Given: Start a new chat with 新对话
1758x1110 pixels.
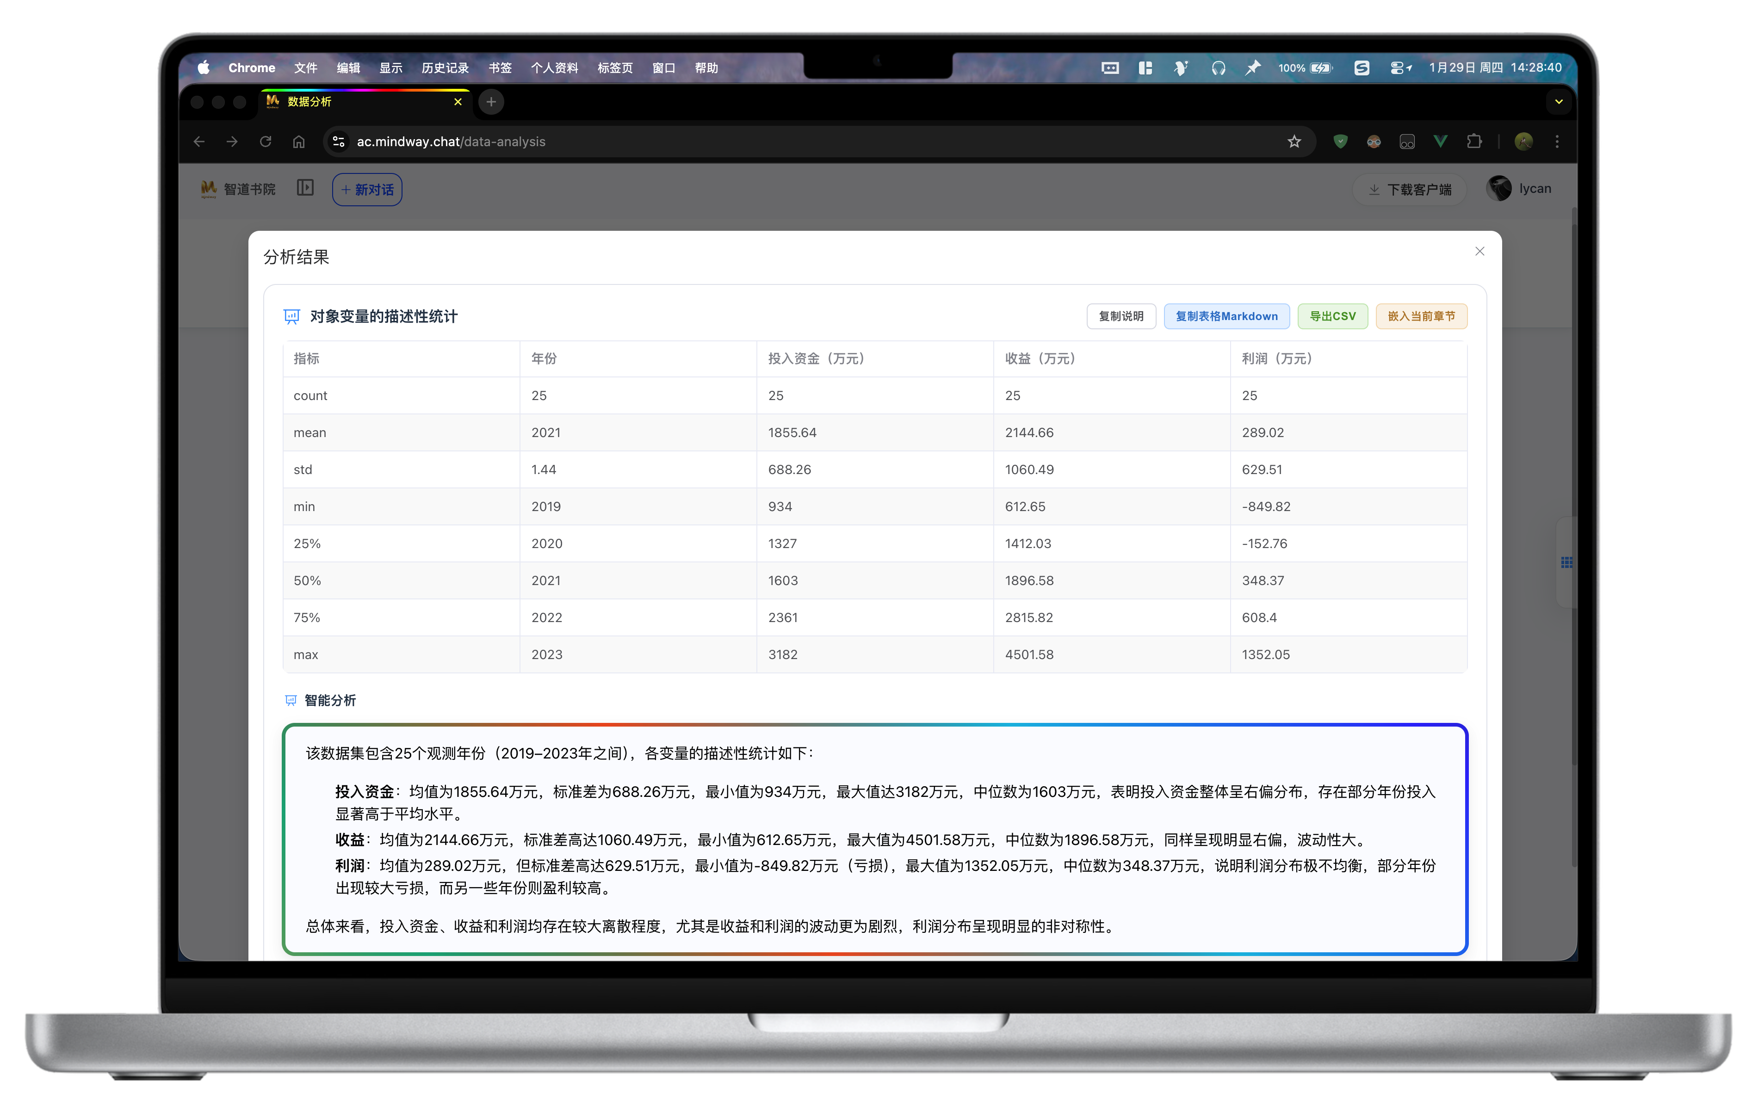Looking at the screenshot, I should (367, 190).
